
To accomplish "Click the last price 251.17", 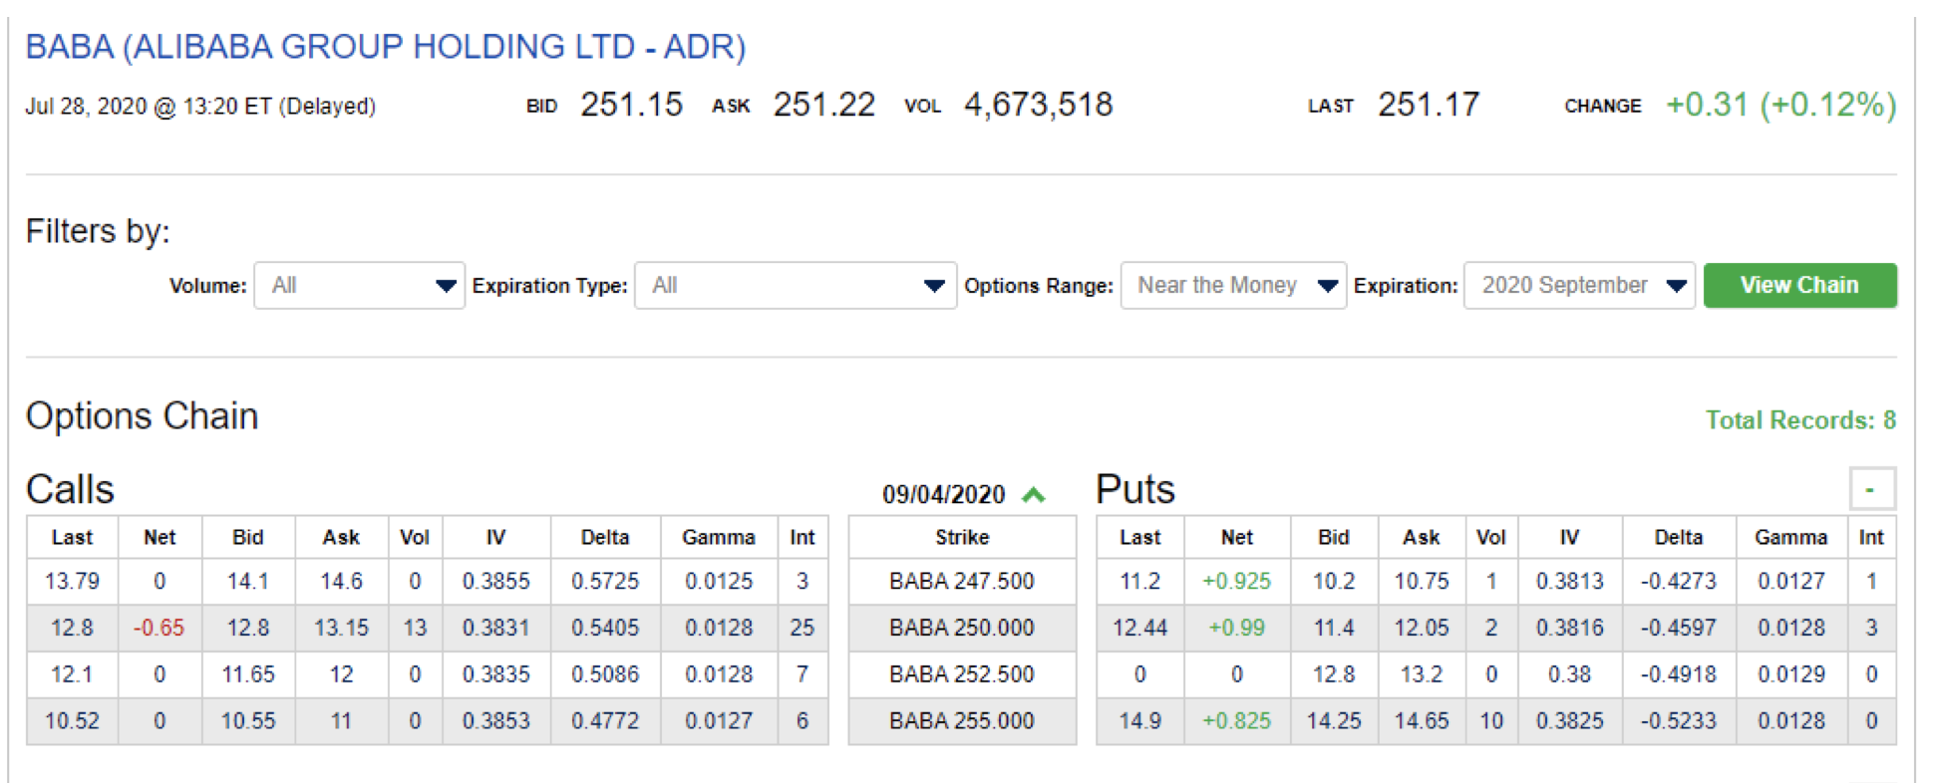I will click(1429, 105).
